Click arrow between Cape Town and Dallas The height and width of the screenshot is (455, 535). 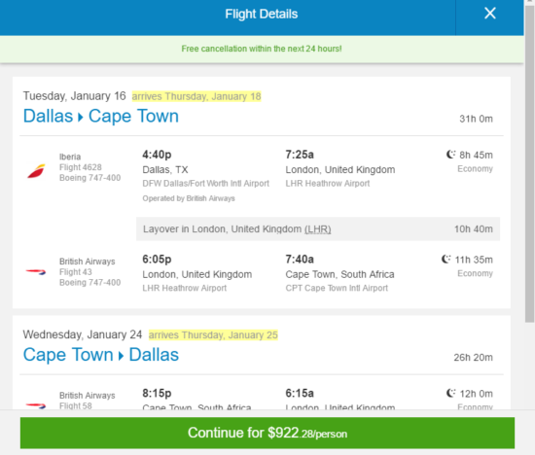pos(121,356)
